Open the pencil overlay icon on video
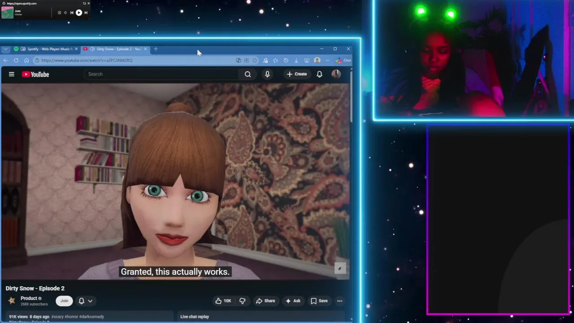 [339, 268]
